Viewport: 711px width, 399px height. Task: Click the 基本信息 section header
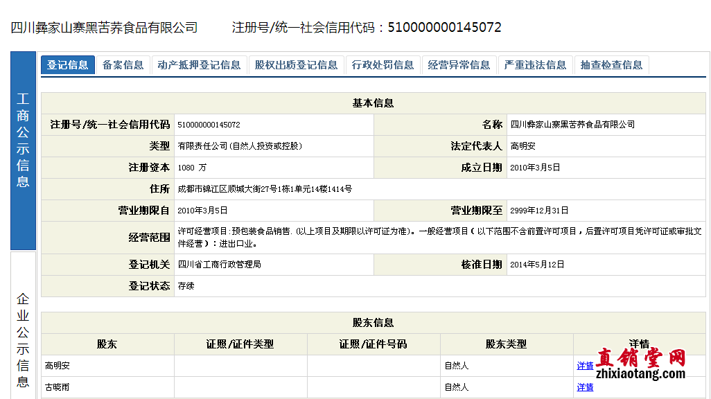[x=373, y=103]
